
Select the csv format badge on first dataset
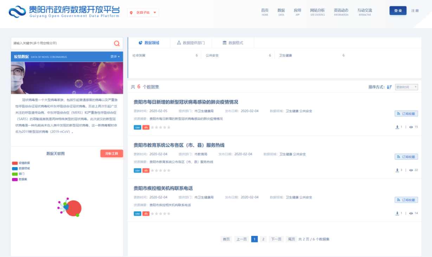point(137,127)
